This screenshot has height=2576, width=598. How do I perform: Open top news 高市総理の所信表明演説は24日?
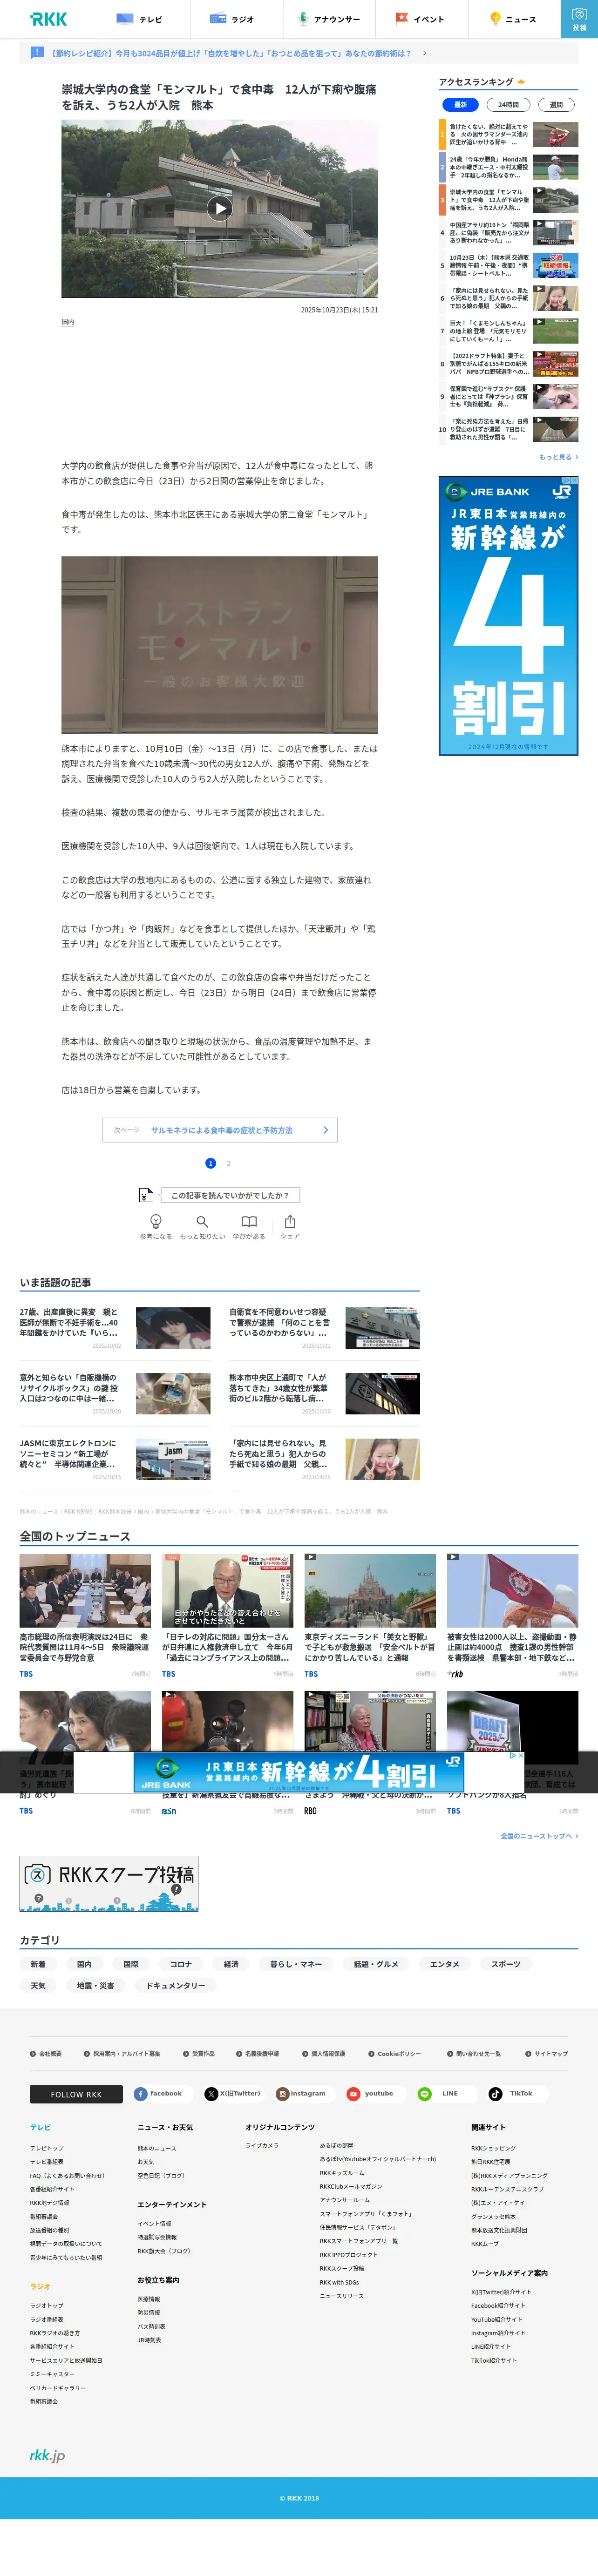click(x=85, y=1615)
